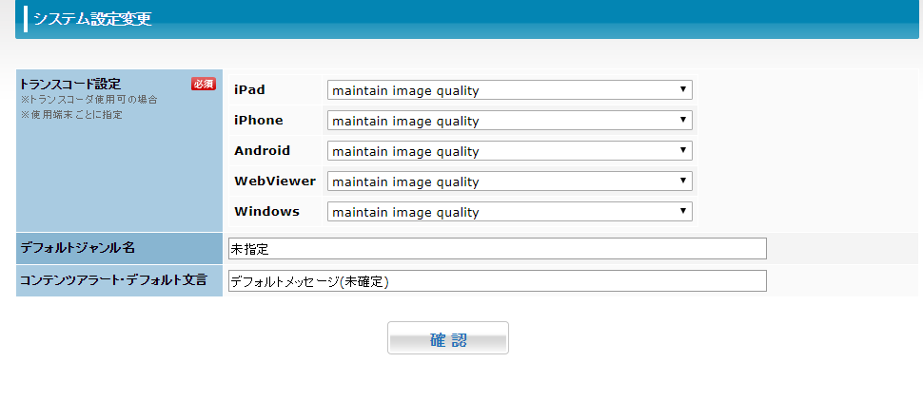Click the Windows row label
This screenshot has height=401, width=923.
click(x=266, y=212)
